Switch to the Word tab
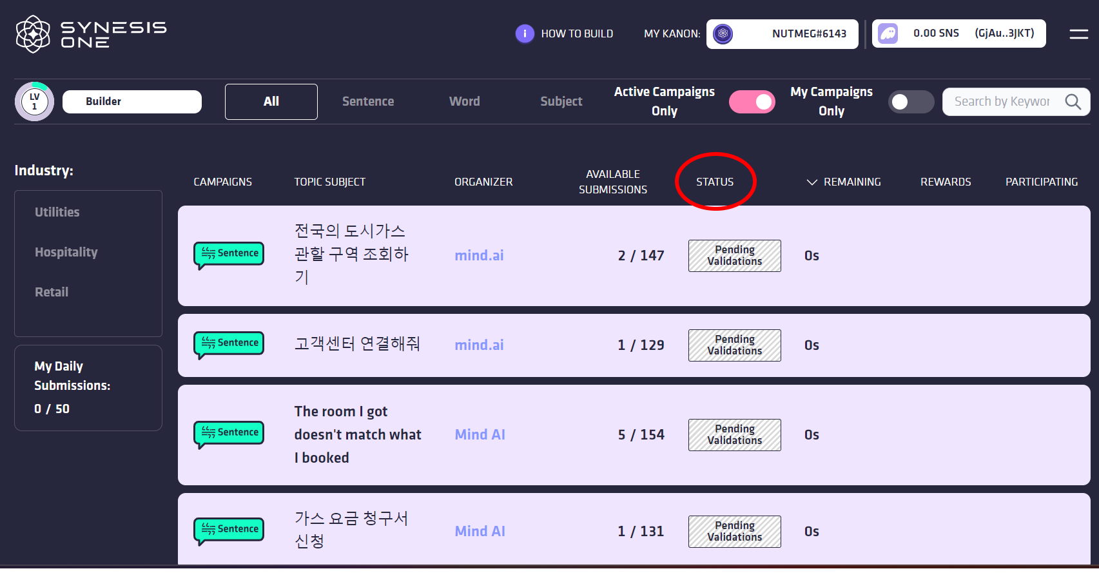The height and width of the screenshot is (580, 1099). pyautogui.click(x=464, y=102)
